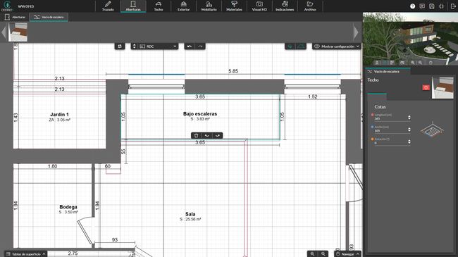Select the Sala room label
The height and width of the screenshot is (257, 458).
[190, 214]
